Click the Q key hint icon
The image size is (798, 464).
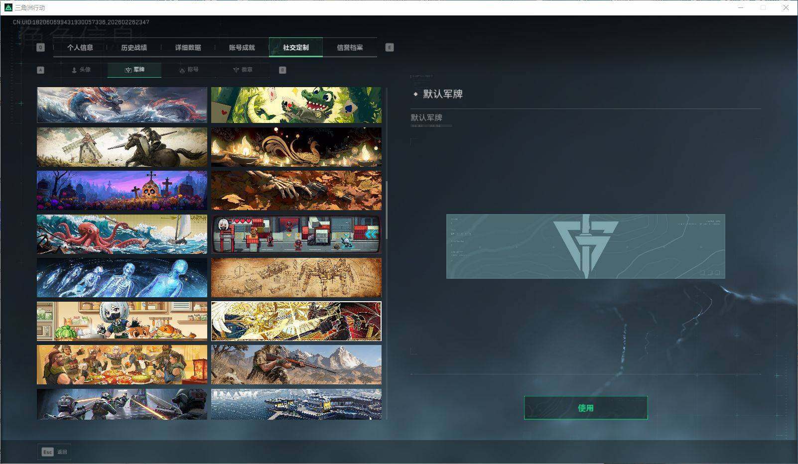(x=41, y=47)
